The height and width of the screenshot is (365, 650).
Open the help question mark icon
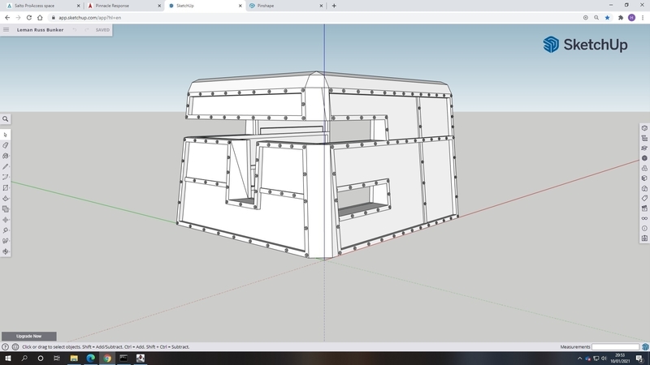5,347
